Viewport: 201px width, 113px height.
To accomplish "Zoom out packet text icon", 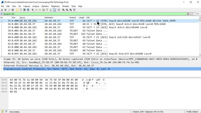I will 67,10.
